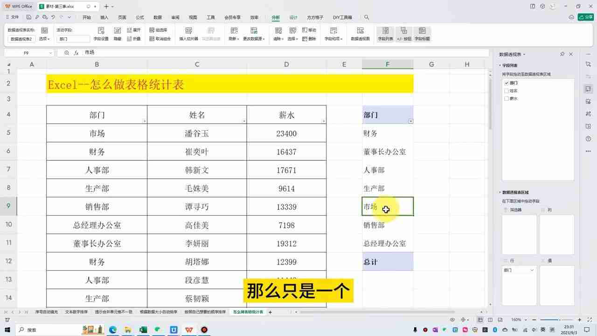This screenshot has height=336, width=597.
Task: Open the 更改数据源 dropdown
Action: point(254,39)
